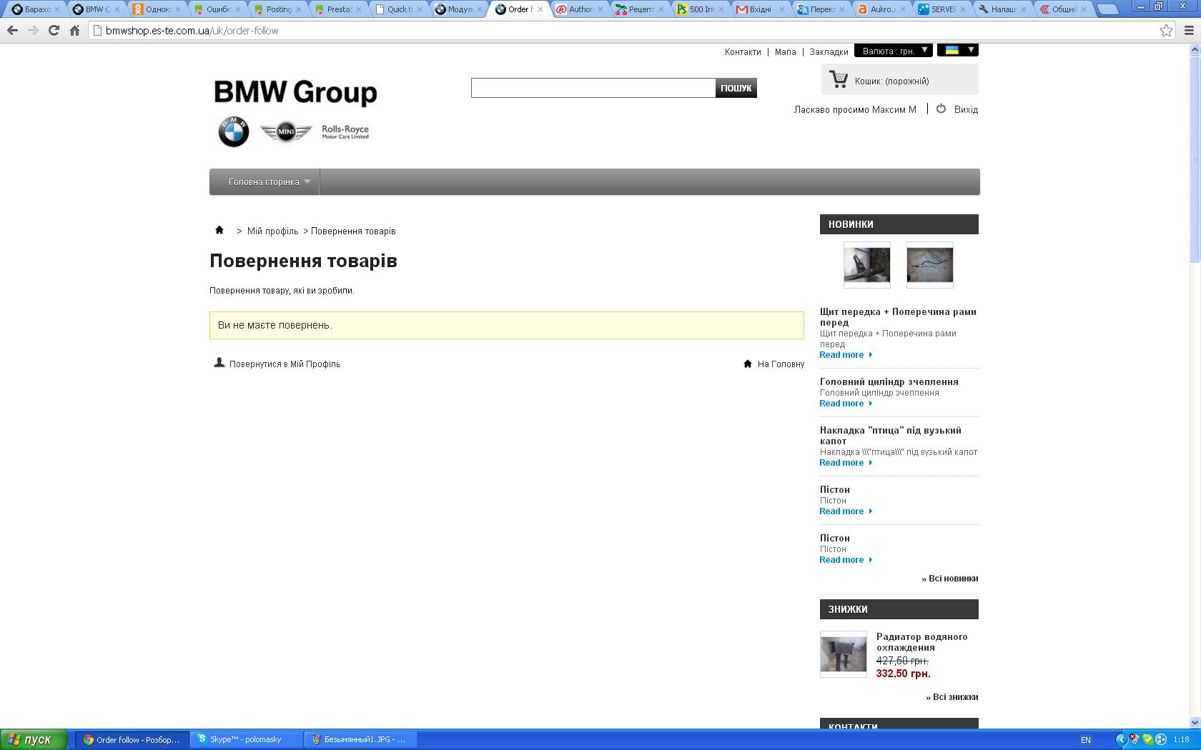Image resolution: width=1201 pixels, height=750 pixels.
Task: Click the Ласкаво просимо Максим М link
Action: pyautogui.click(x=855, y=109)
